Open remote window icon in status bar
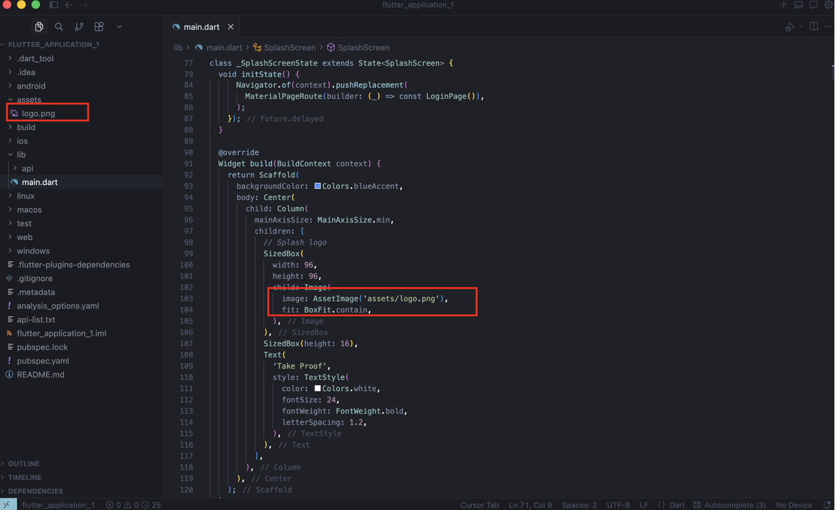 click(x=7, y=504)
